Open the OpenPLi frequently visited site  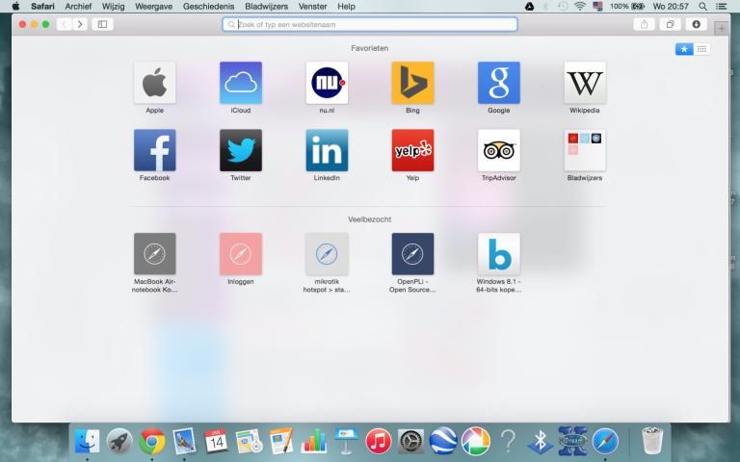coord(412,254)
